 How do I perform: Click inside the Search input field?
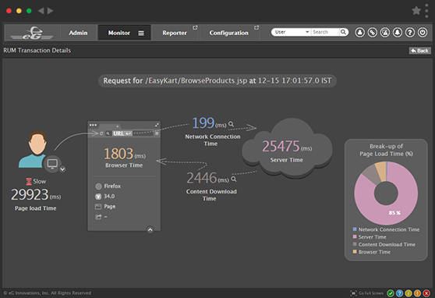point(325,32)
